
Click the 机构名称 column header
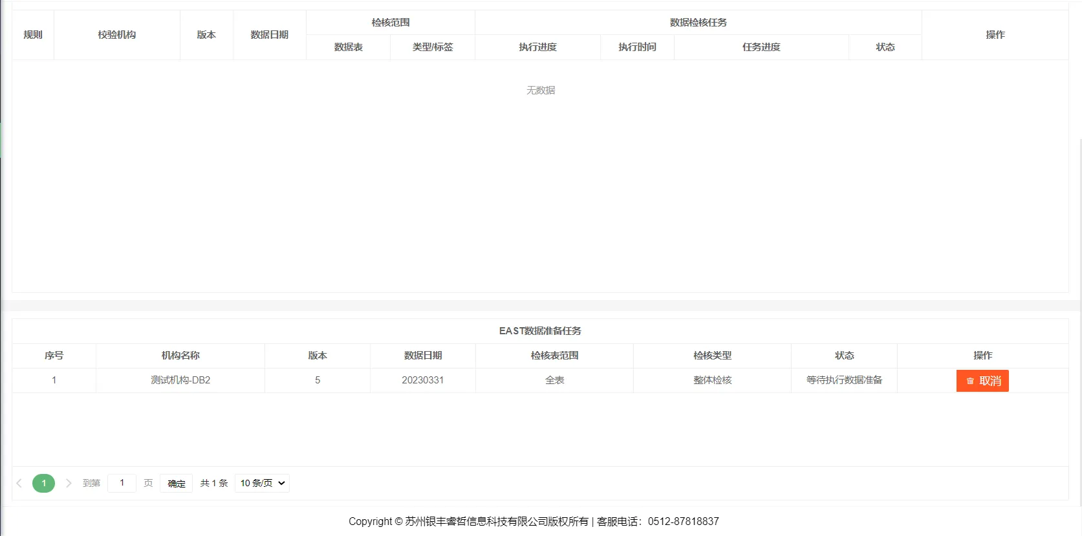point(180,356)
